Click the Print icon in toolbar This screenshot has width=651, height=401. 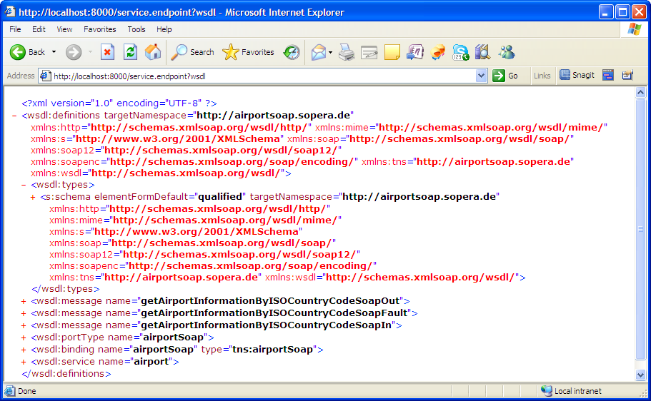[347, 52]
